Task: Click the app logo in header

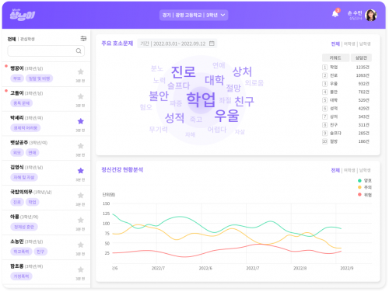Action: [23, 15]
